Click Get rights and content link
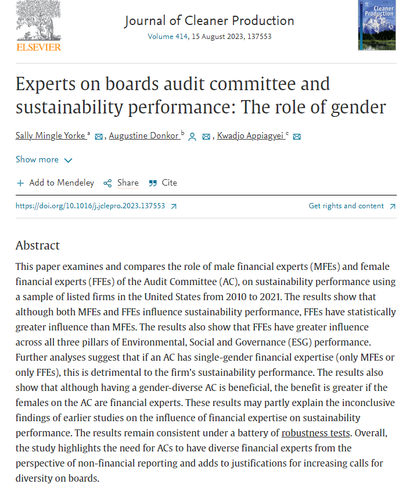The height and width of the screenshot is (491, 406). pyautogui.click(x=346, y=206)
